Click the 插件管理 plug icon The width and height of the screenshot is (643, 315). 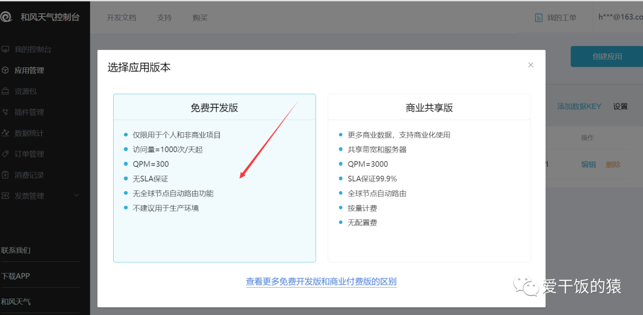click(5, 113)
